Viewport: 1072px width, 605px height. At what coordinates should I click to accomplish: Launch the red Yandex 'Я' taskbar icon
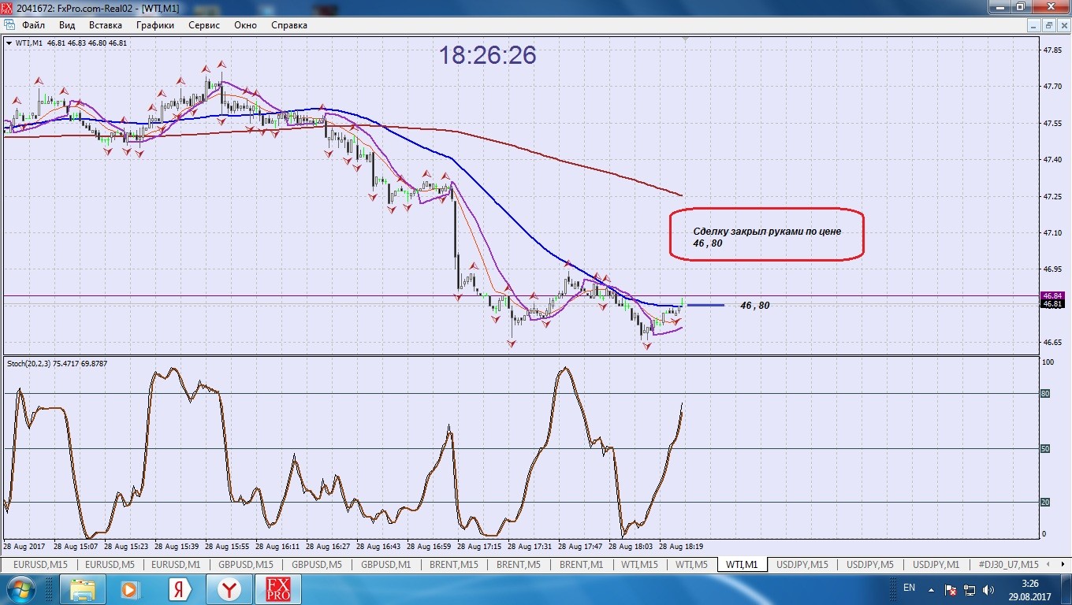tap(181, 589)
